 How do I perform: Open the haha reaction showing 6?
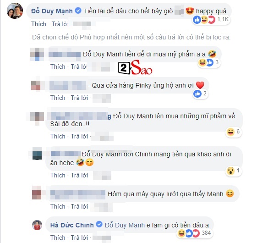click(x=233, y=132)
